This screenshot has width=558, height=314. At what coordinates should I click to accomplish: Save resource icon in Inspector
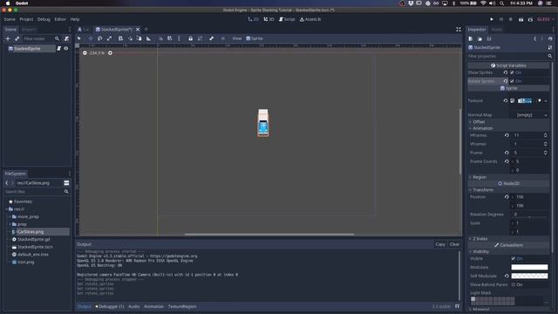pos(489,38)
